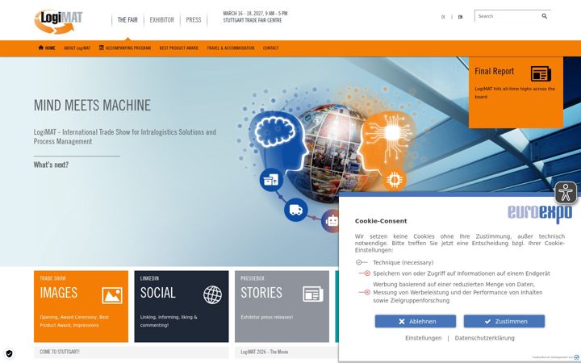Open the Einstellungen link
The height and width of the screenshot is (363, 581).
coord(423,338)
